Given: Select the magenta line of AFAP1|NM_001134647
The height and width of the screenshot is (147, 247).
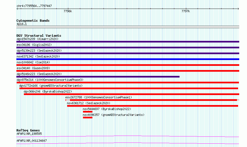Looking at the screenshot, I should tap(128, 143).
